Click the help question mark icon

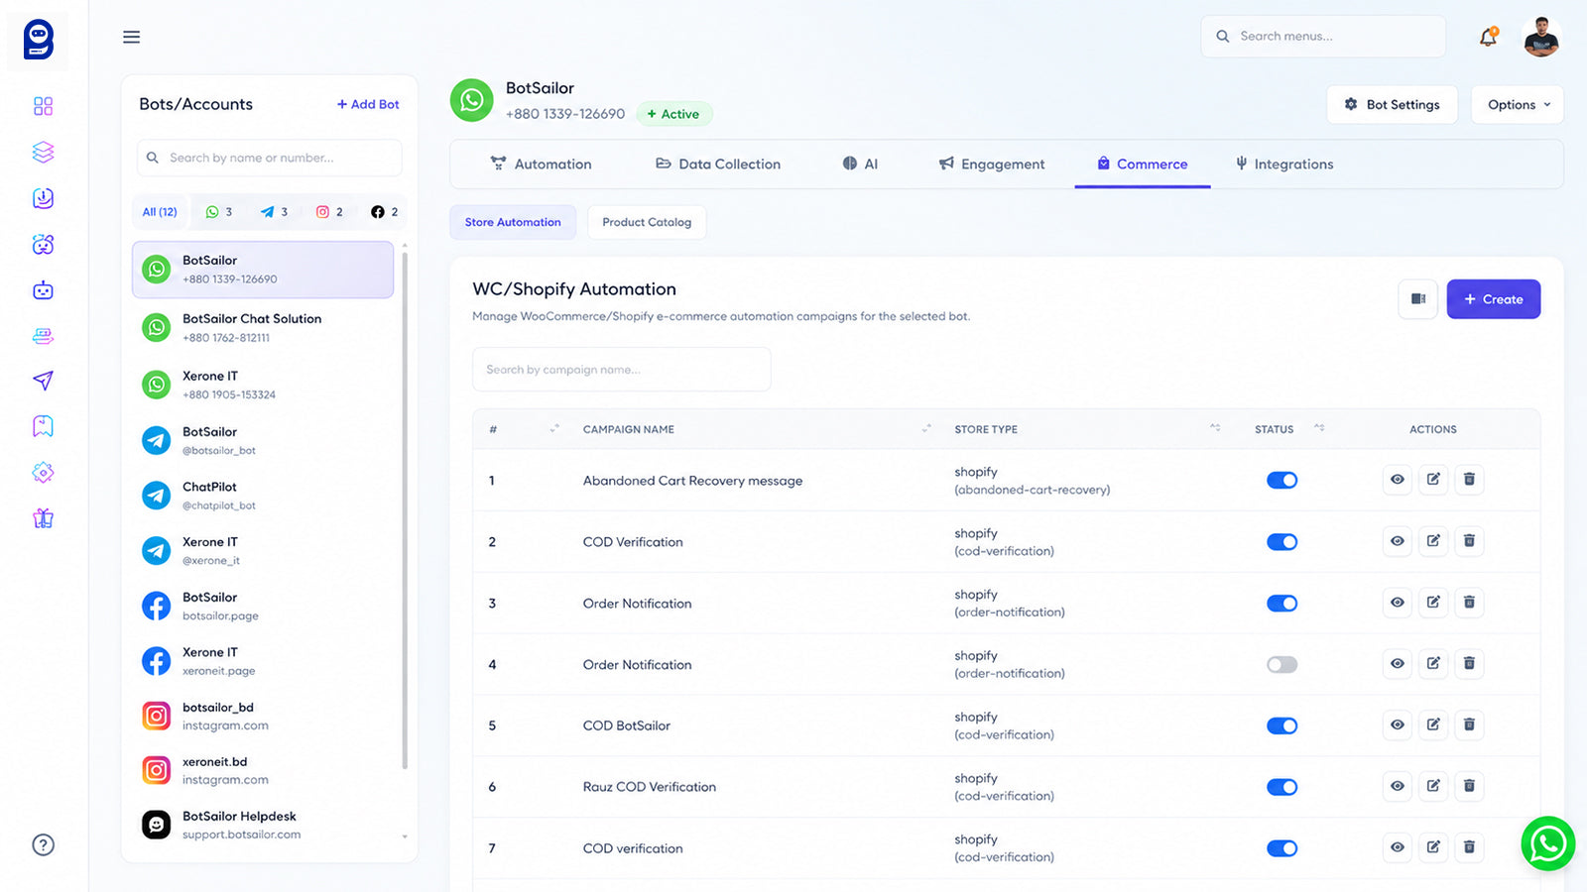pyautogui.click(x=43, y=844)
